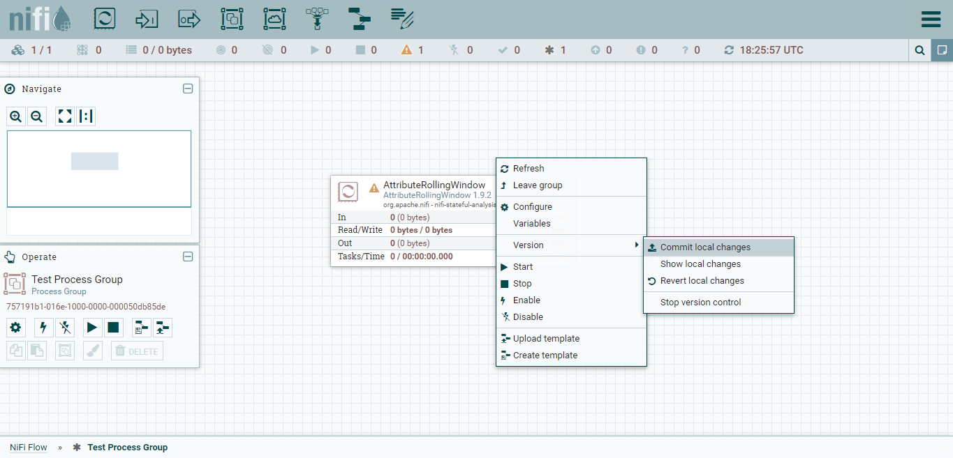Screen dimensions: 953x458
Task: Click the NiFi Flow breadcrumb link
Action: click(x=29, y=448)
